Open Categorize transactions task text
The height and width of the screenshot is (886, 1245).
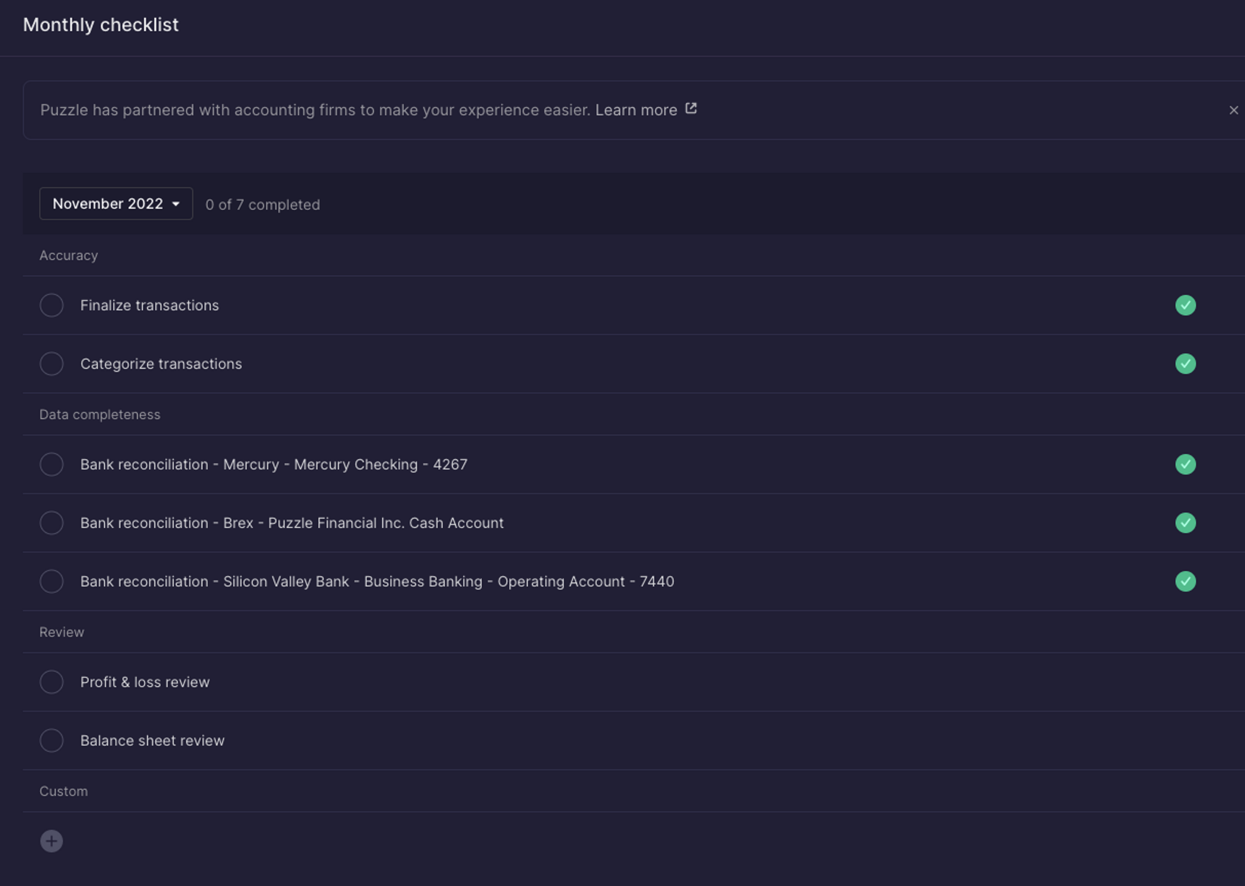coord(161,364)
